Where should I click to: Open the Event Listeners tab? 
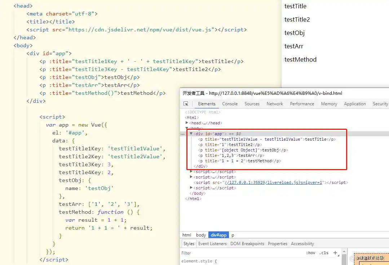[212, 243]
